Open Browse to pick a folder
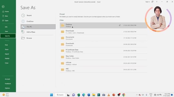174x97 pixels. pyautogui.click(x=38, y=38)
